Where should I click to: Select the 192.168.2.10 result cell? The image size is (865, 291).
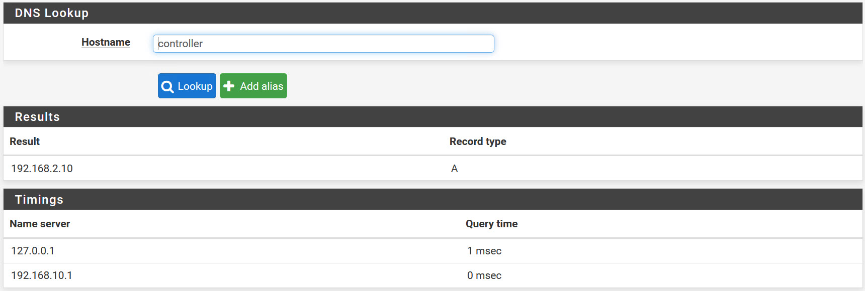click(42, 169)
